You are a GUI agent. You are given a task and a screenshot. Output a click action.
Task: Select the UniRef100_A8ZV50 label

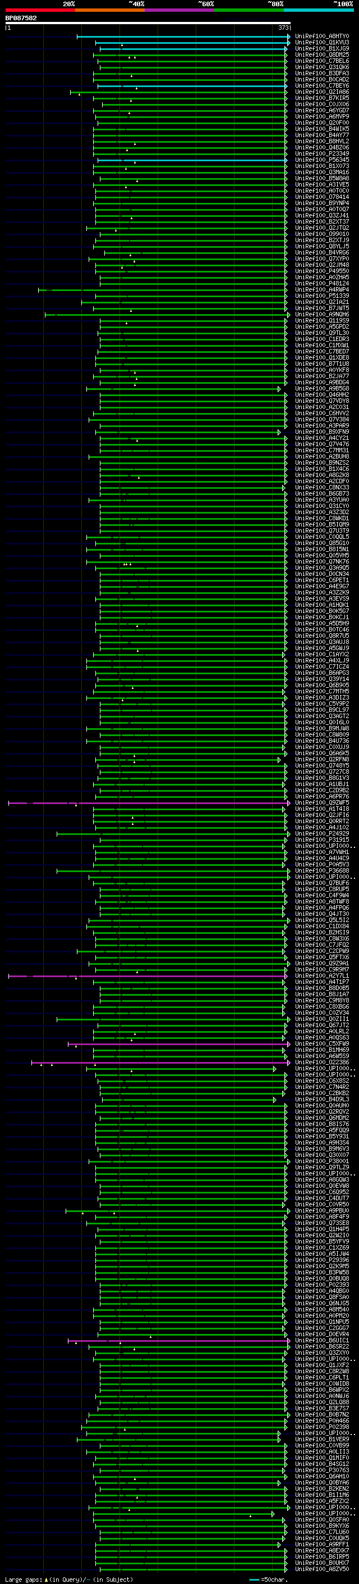click(x=322, y=1569)
